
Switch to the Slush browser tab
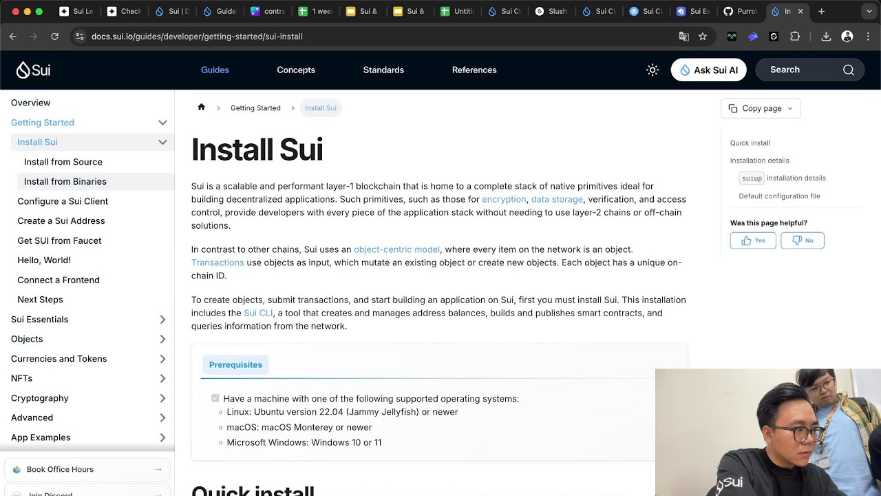pos(552,11)
